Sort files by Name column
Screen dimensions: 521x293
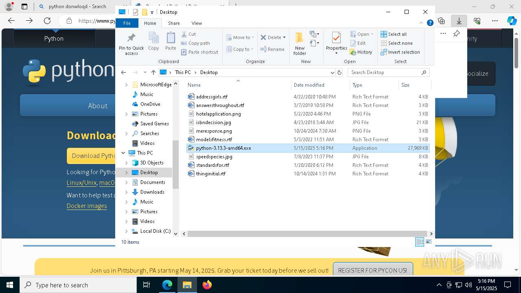pyautogui.click(x=238, y=85)
